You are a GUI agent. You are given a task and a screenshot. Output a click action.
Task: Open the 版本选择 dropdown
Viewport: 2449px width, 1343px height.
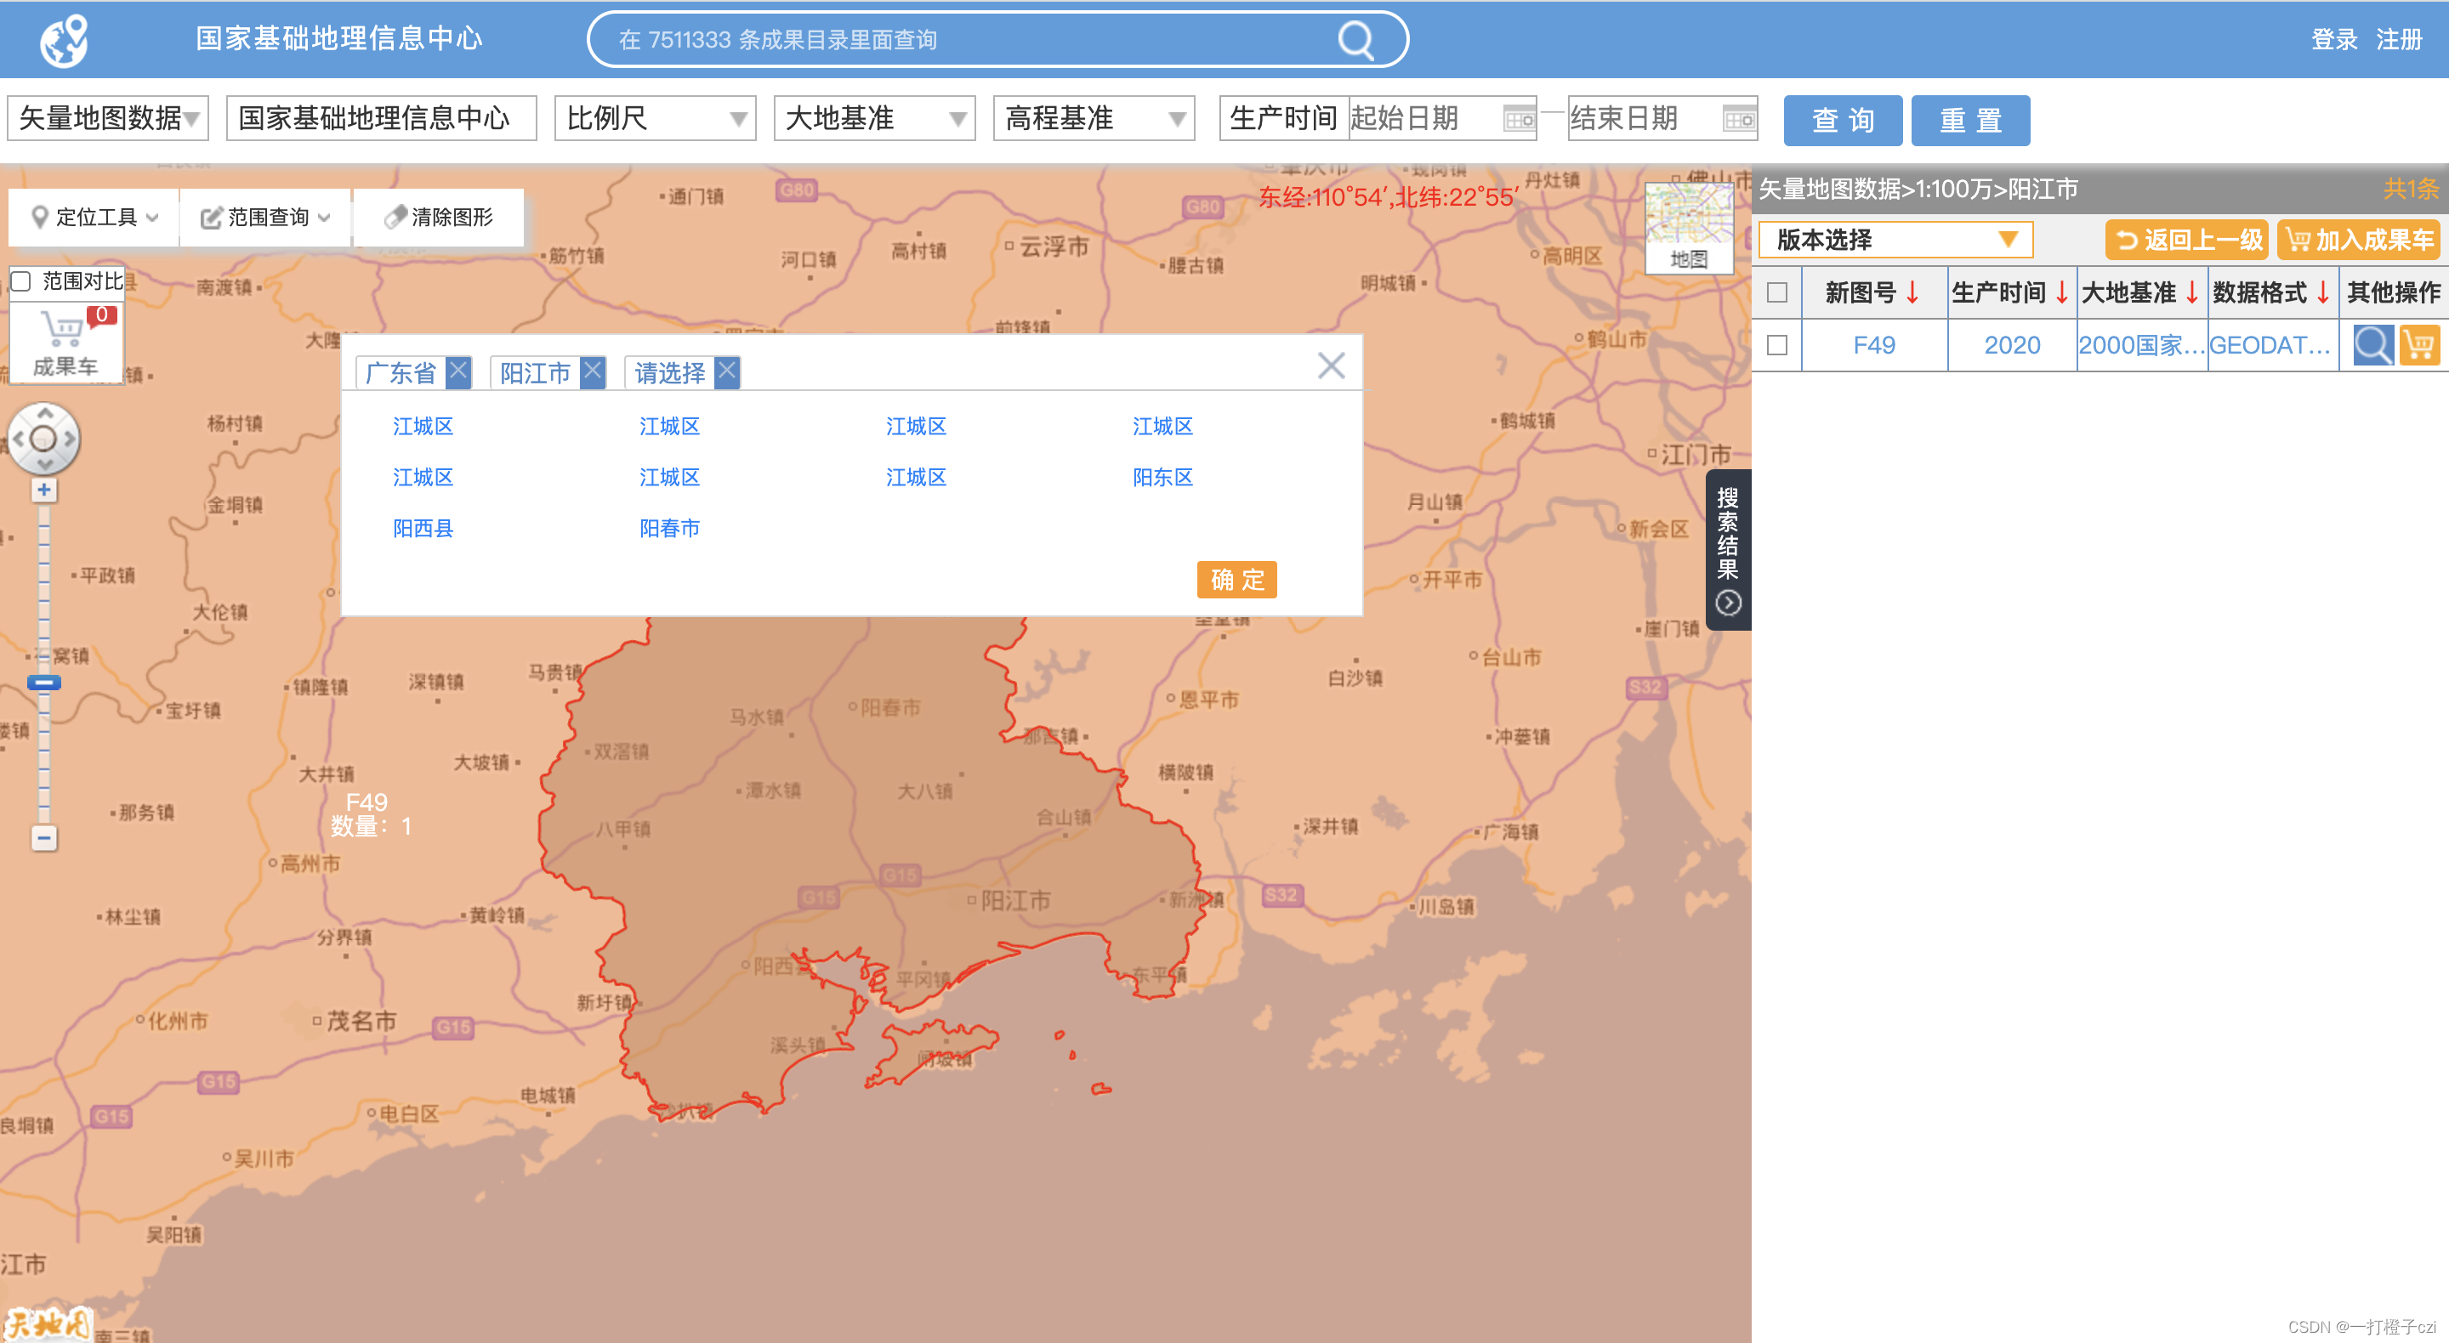[x=1895, y=240]
